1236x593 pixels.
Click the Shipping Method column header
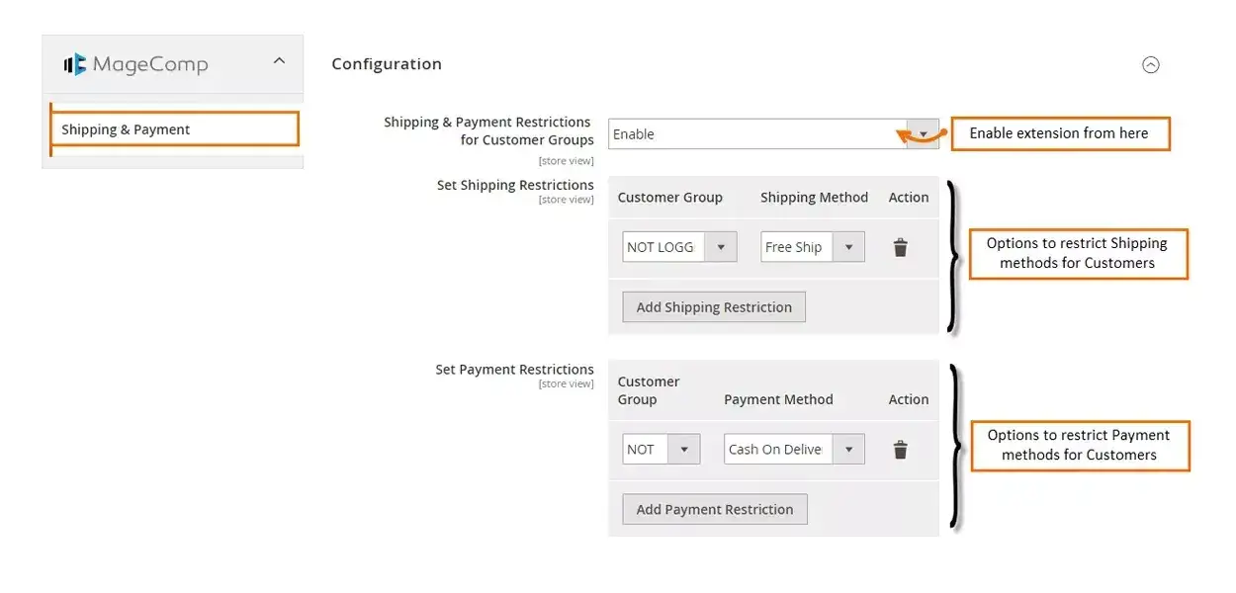coord(814,198)
